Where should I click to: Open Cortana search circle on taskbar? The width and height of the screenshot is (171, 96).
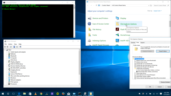[x=8, y=94]
